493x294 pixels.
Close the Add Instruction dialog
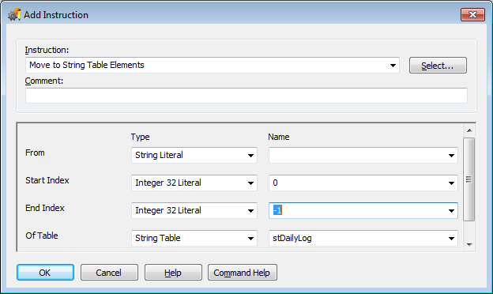pyautogui.click(x=472, y=14)
